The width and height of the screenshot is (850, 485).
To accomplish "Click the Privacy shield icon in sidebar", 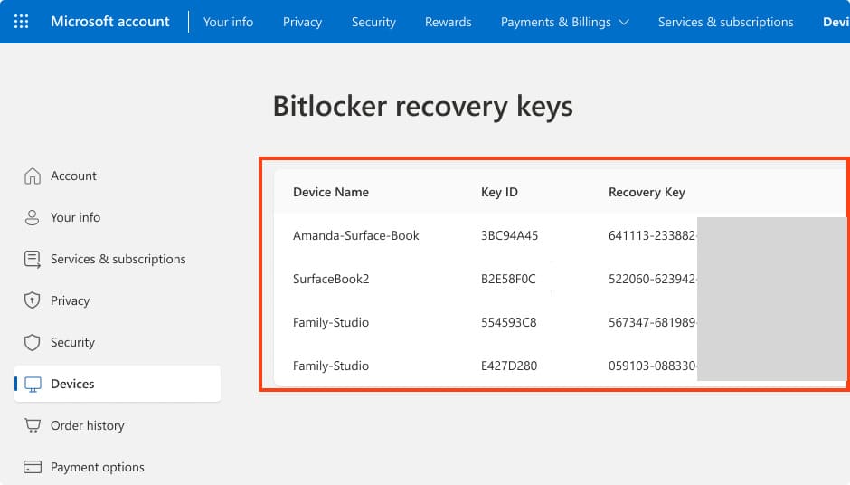I will pos(33,300).
